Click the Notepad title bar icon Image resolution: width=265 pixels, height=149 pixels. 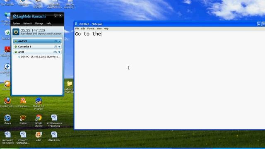(x=76, y=24)
